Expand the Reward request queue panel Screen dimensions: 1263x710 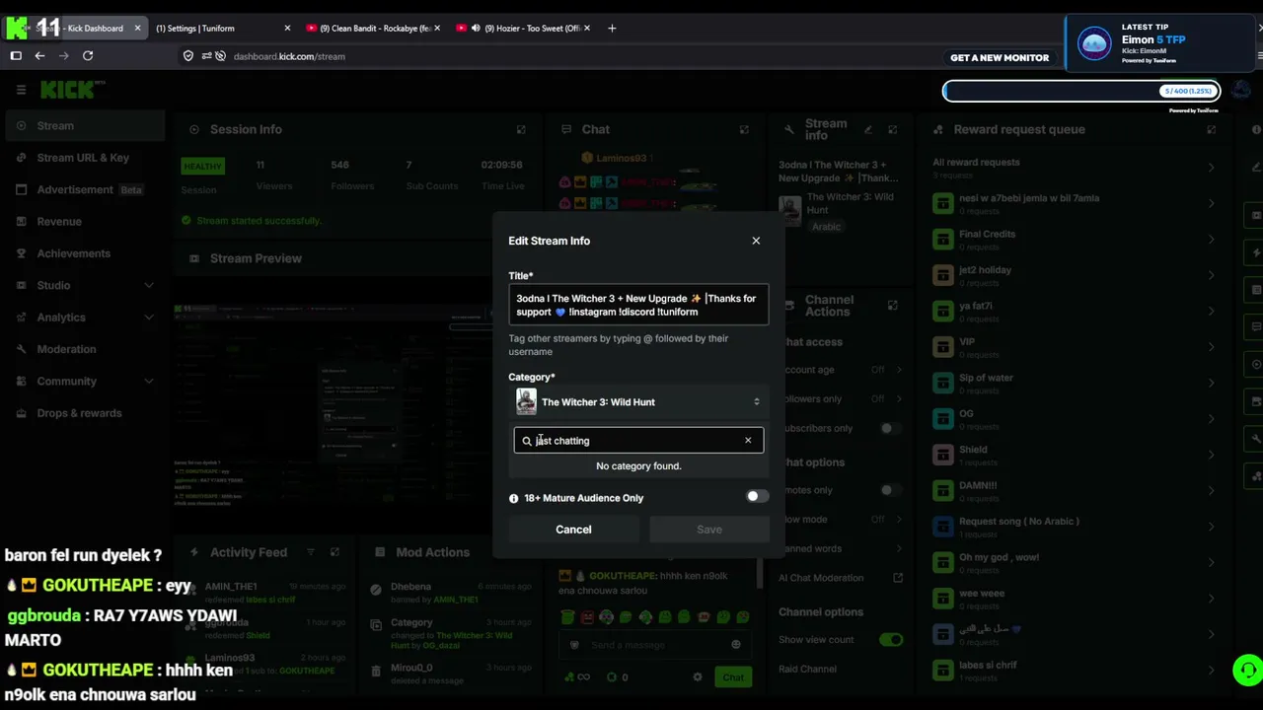1211,129
